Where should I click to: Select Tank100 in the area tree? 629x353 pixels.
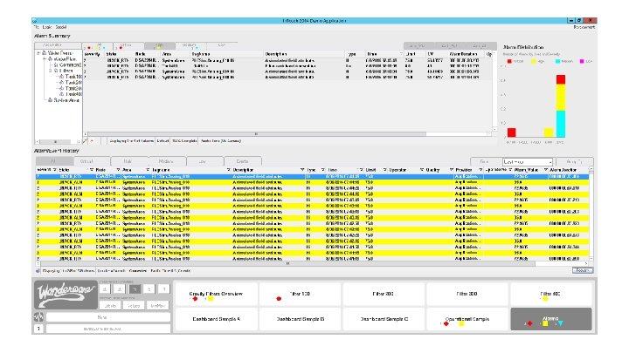tap(74, 76)
